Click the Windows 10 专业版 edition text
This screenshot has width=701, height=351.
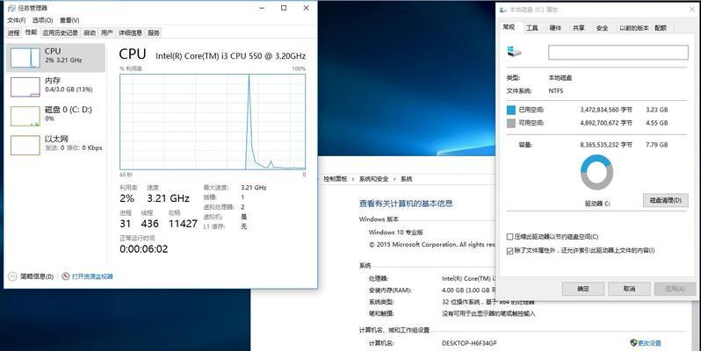point(395,233)
